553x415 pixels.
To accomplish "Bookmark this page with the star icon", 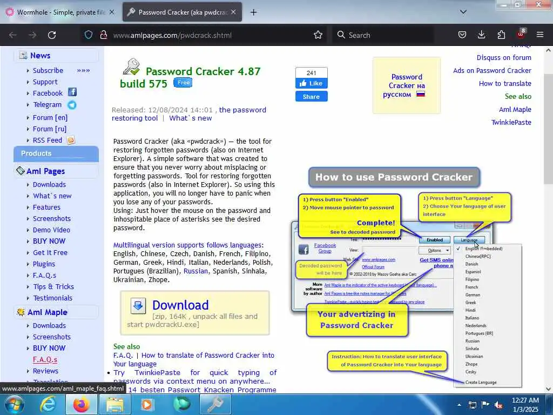I will pos(318,35).
